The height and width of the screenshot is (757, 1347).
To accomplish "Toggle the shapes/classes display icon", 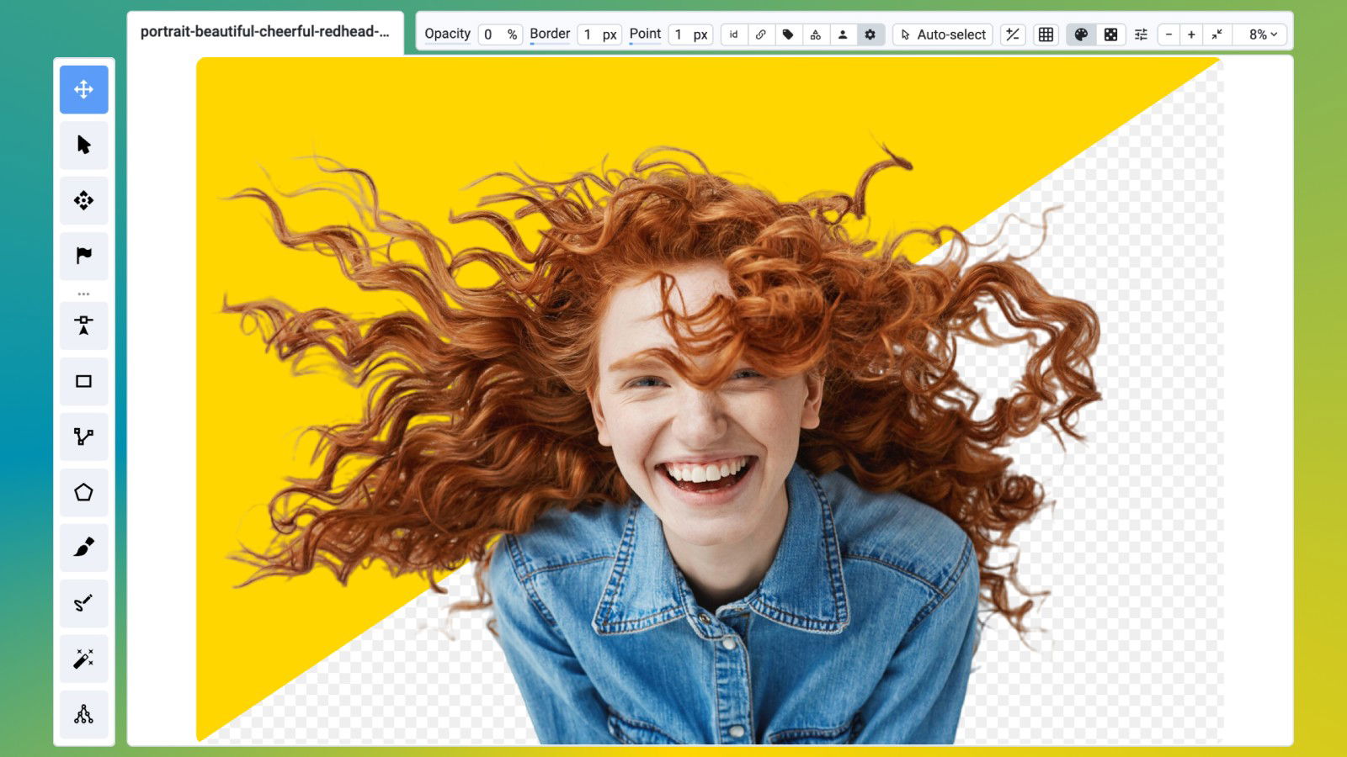I will point(815,34).
